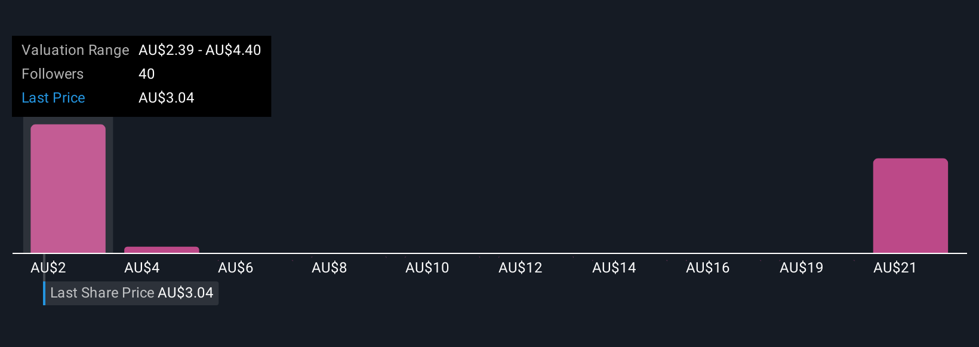Click the AU$21 axis label
The image size is (979, 347).
coord(895,268)
